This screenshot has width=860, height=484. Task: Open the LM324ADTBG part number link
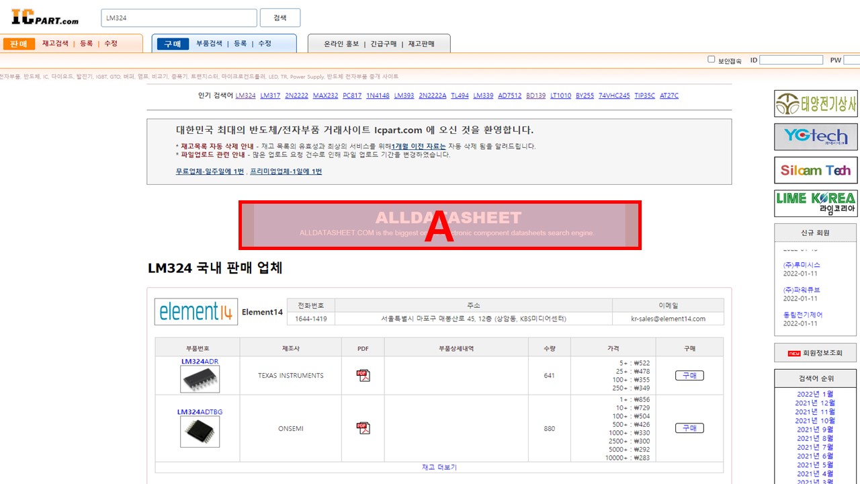[x=200, y=412]
